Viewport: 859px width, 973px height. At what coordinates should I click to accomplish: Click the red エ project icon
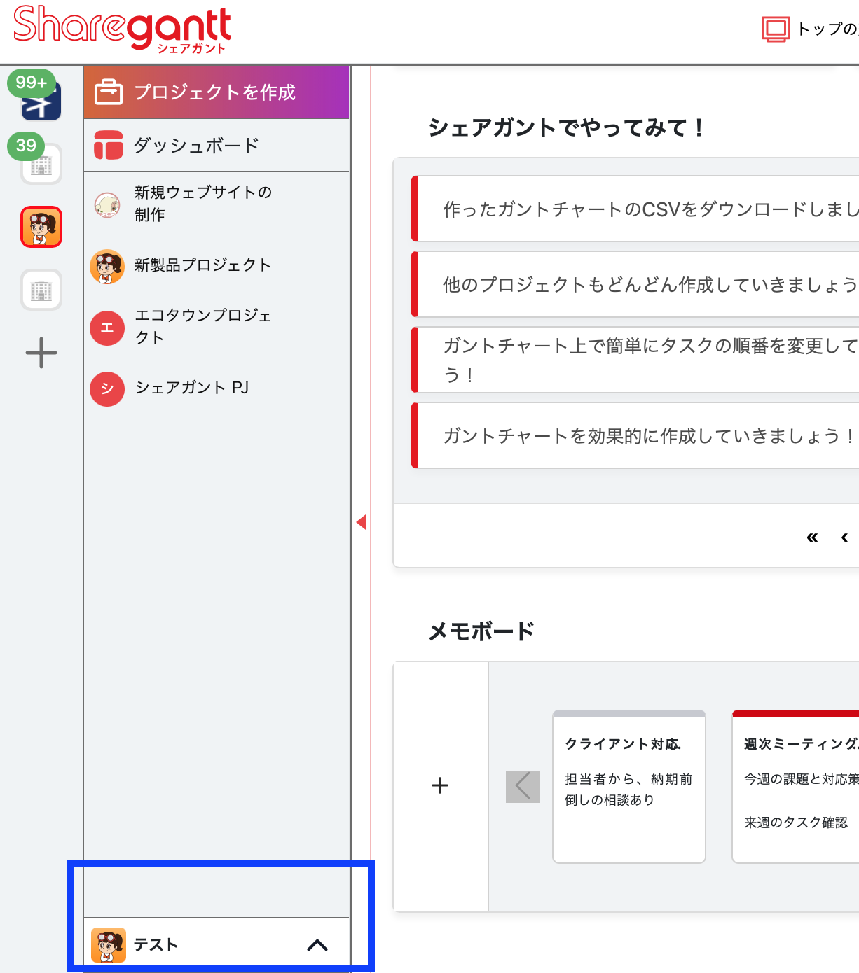tap(107, 328)
